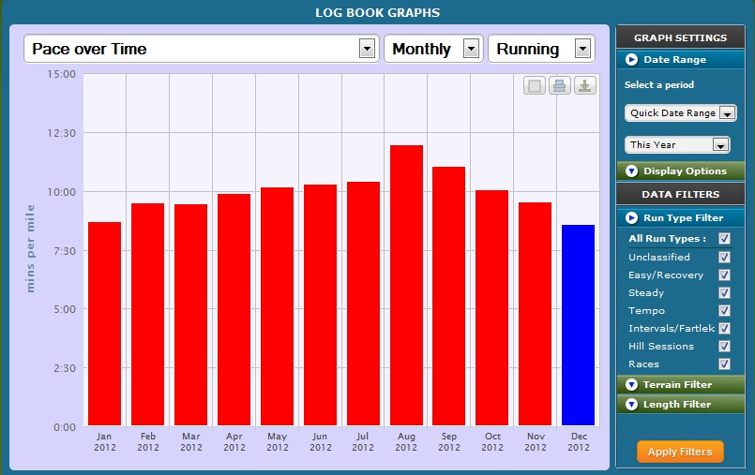
Task: Toggle the Easy/Recovery checkbox
Action: [724, 275]
